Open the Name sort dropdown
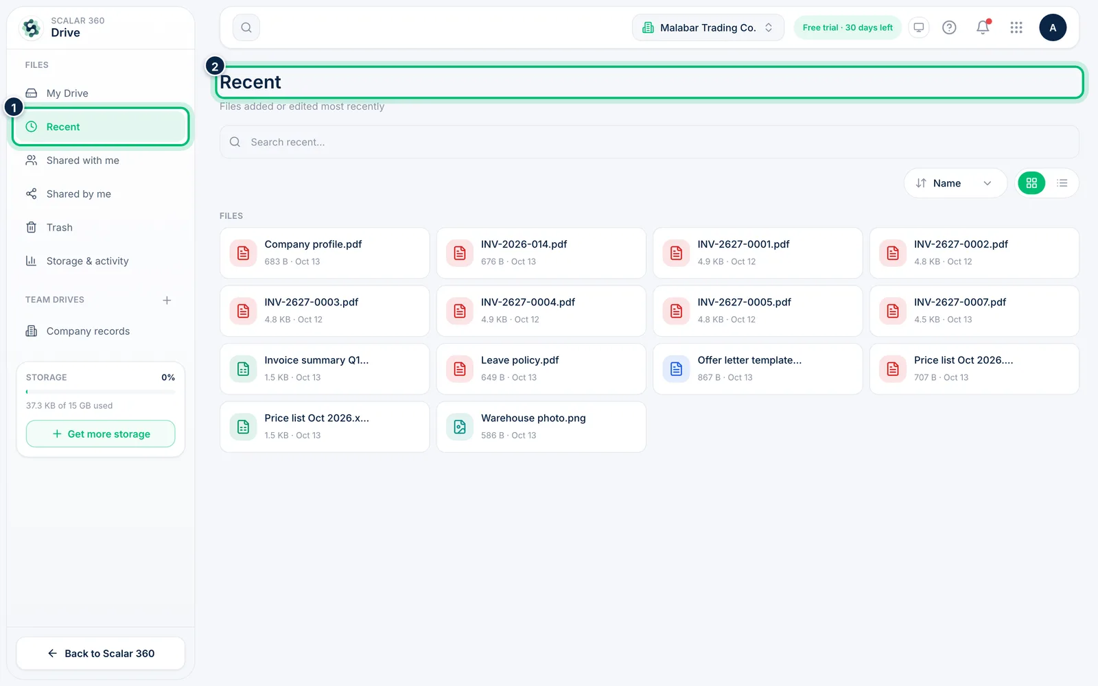 coord(955,183)
